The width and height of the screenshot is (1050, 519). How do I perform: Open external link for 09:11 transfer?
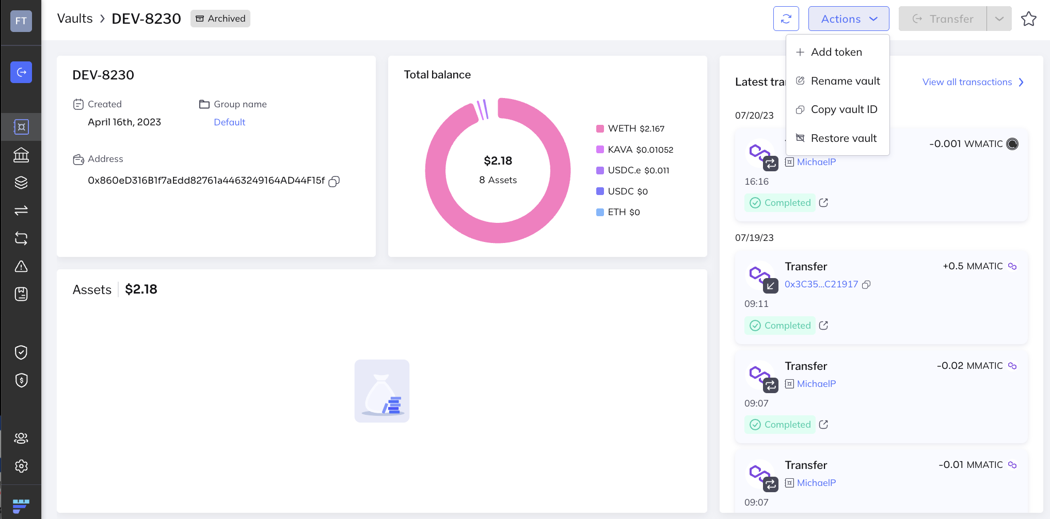click(823, 326)
